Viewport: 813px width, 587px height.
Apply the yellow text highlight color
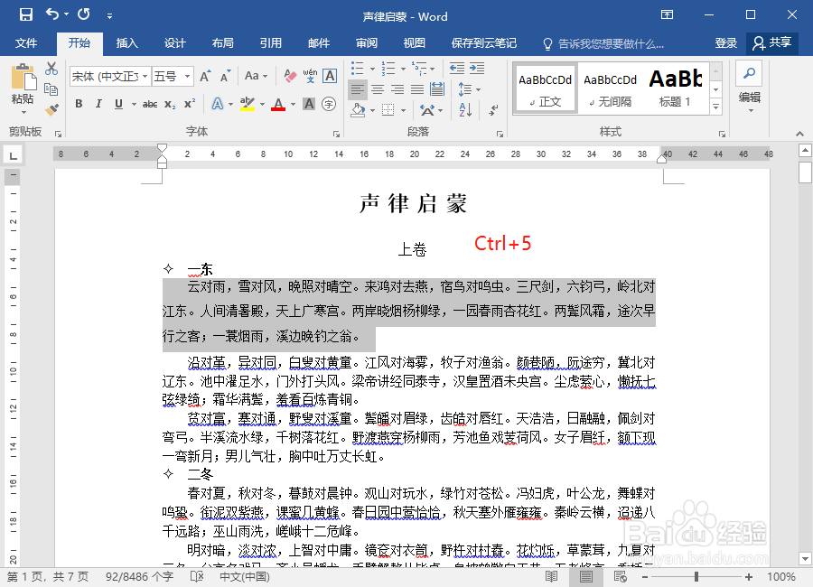(x=247, y=104)
